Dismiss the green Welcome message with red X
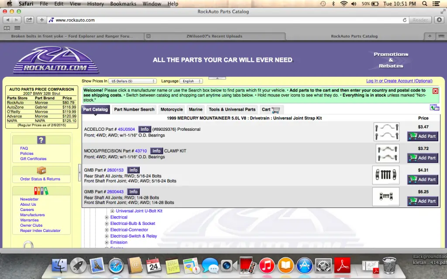This screenshot has width=447, height=279. click(x=435, y=91)
